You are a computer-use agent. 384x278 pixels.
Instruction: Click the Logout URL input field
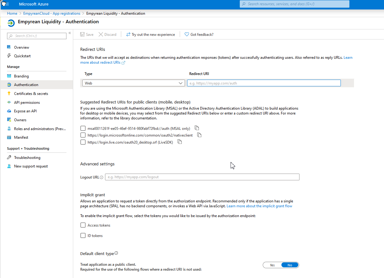coord(202,177)
